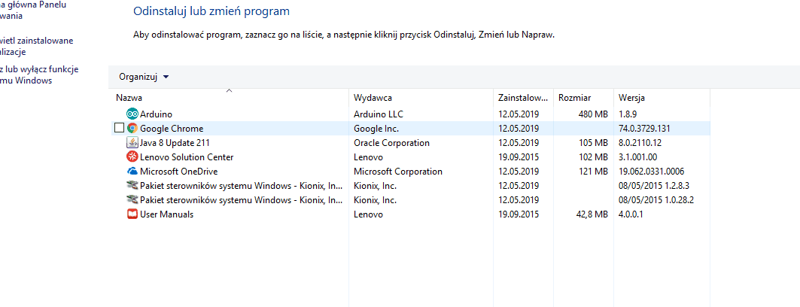Click version 8.0.2110.12

click(x=640, y=143)
